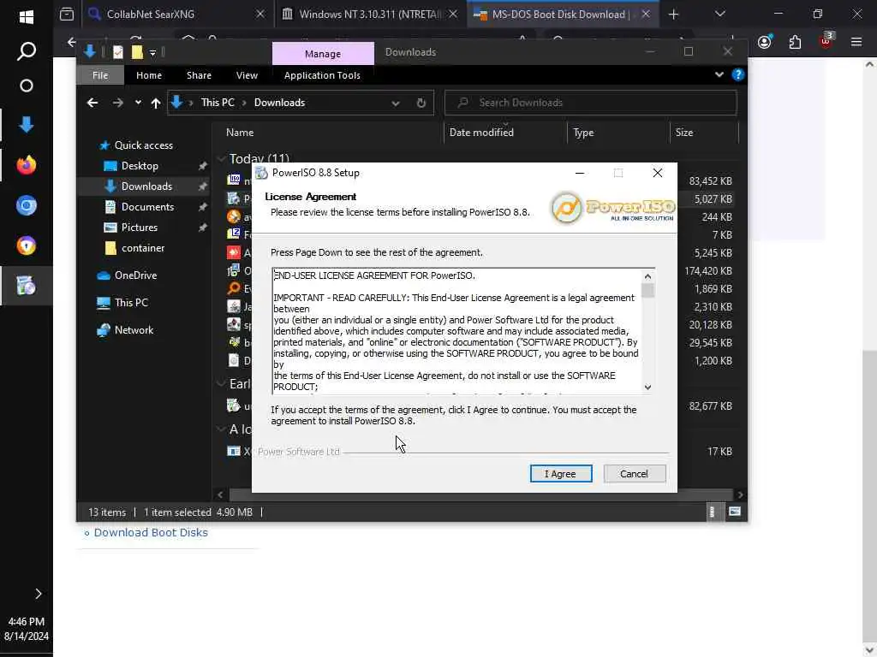
Task: Select PowerISO installer icon on the taskbar
Action: (x=27, y=286)
